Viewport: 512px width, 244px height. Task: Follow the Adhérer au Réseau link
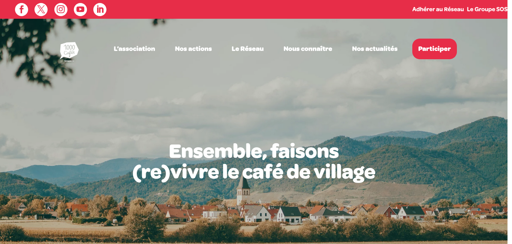tap(438, 9)
